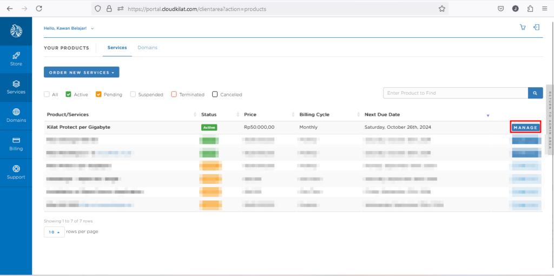The image size is (554, 276).
Task: Select the Services tab
Action: click(117, 48)
